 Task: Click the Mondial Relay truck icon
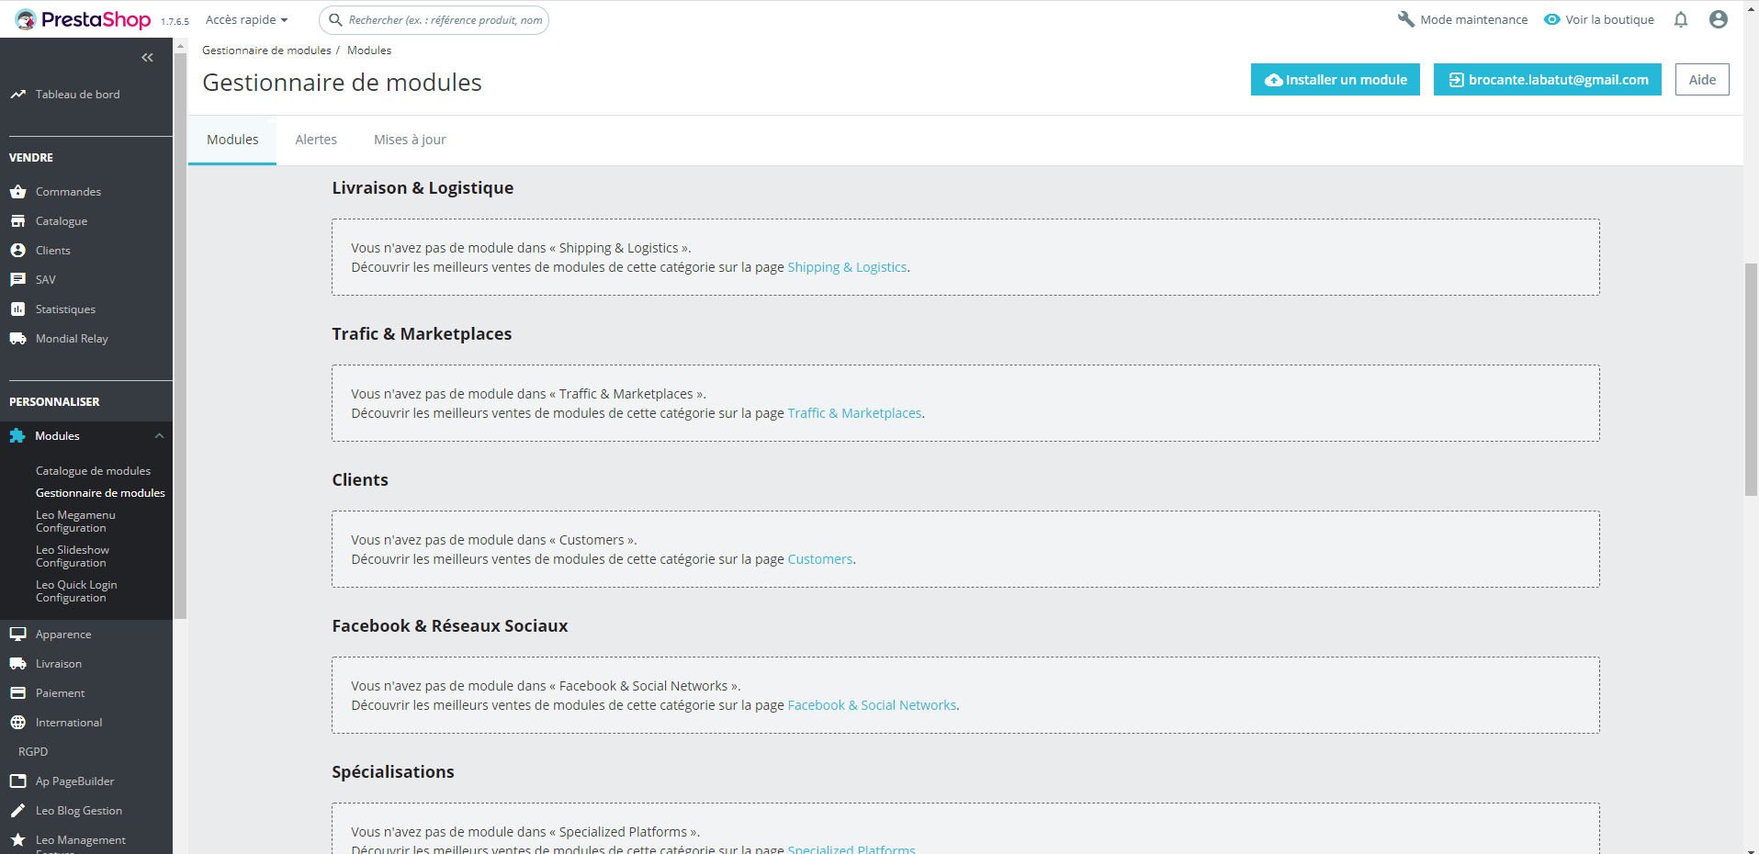pyautogui.click(x=17, y=339)
